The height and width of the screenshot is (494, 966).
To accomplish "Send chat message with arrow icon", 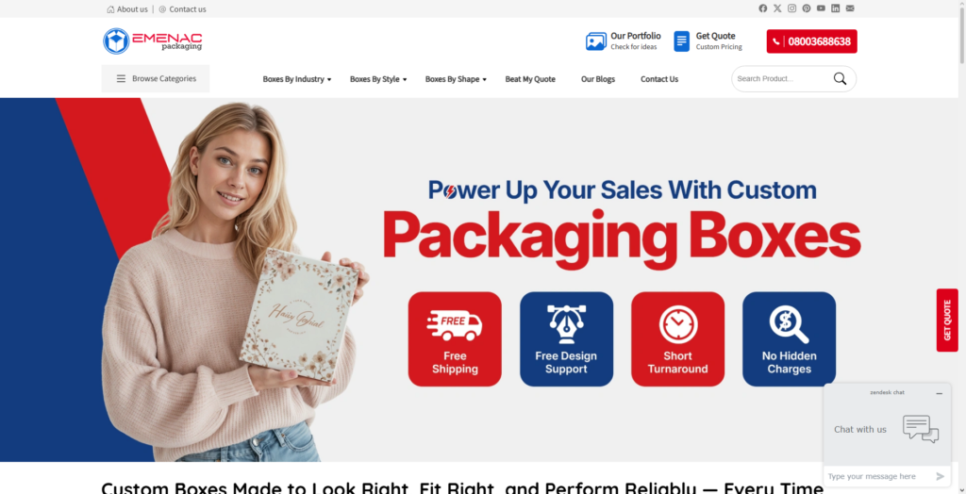I will click(940, 476).
